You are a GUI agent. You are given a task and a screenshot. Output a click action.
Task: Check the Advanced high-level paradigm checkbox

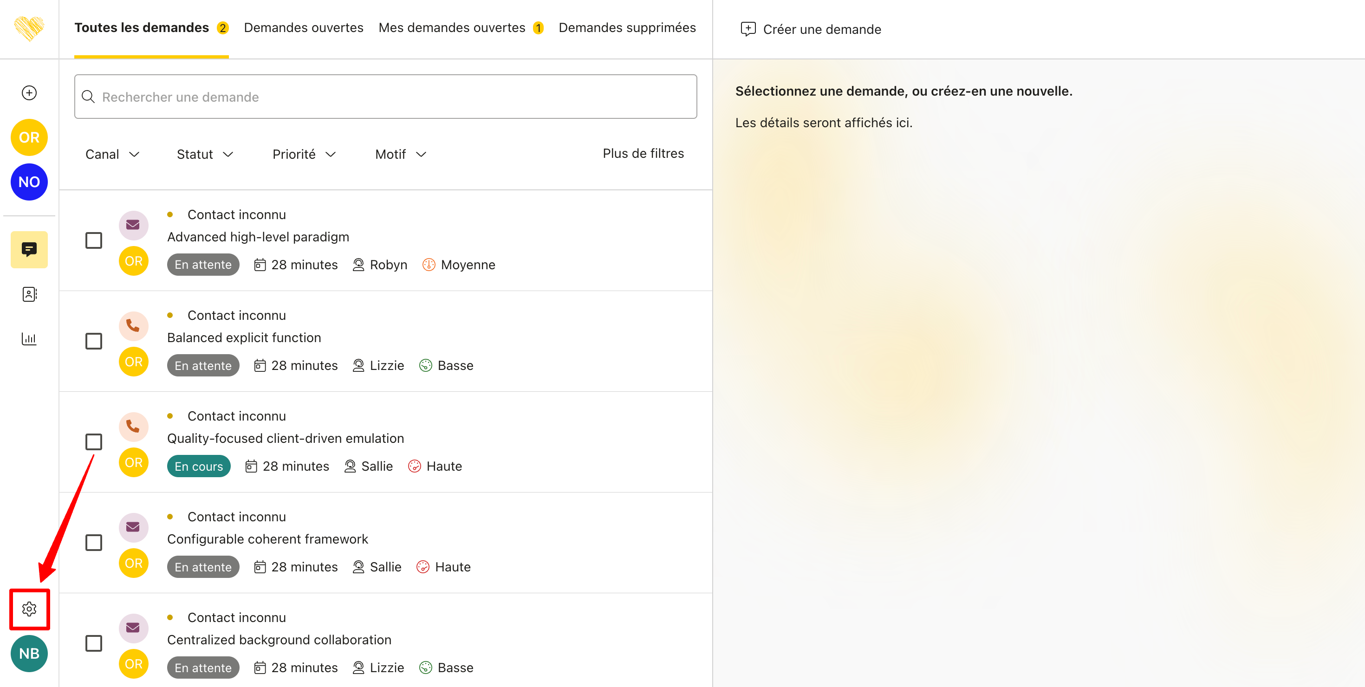tap(94, 240)
